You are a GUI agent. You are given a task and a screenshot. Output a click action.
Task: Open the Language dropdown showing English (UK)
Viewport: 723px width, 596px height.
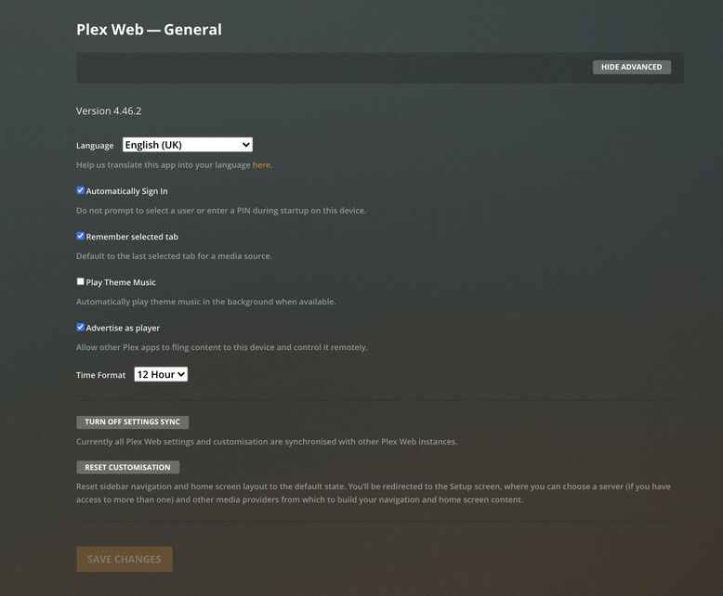(x=187, y=145)
